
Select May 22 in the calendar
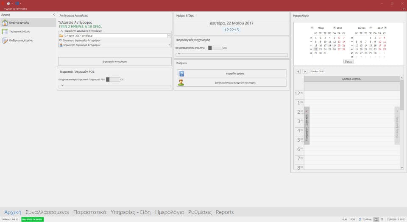click(x=315, y=49)
